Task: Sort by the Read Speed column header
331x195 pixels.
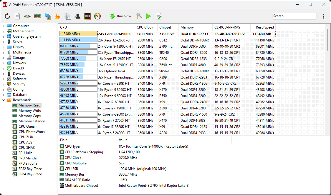Action: [263, 27]
